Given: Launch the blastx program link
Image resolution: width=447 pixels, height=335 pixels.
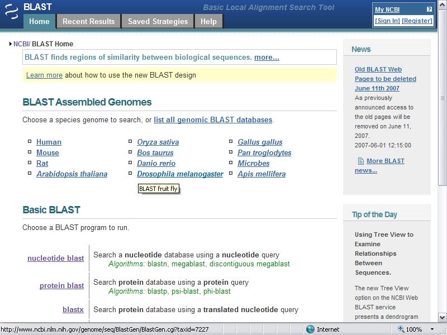Looking at the screenshot, I should tap(73, 310).
